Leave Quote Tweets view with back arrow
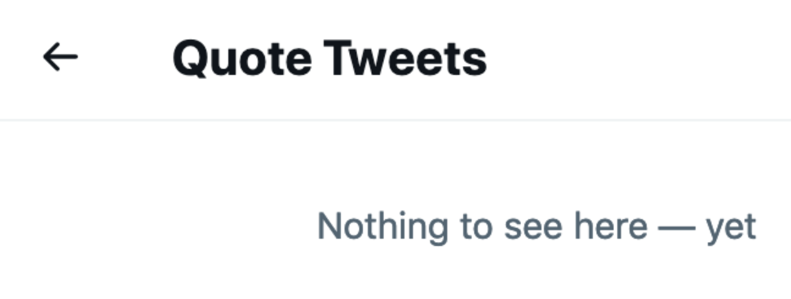Screen dimensions: 791x299 pos(60,56)
